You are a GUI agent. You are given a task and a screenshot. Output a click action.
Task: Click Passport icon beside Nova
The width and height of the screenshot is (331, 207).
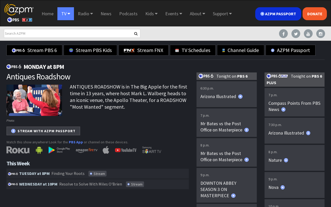pos(283,187)
